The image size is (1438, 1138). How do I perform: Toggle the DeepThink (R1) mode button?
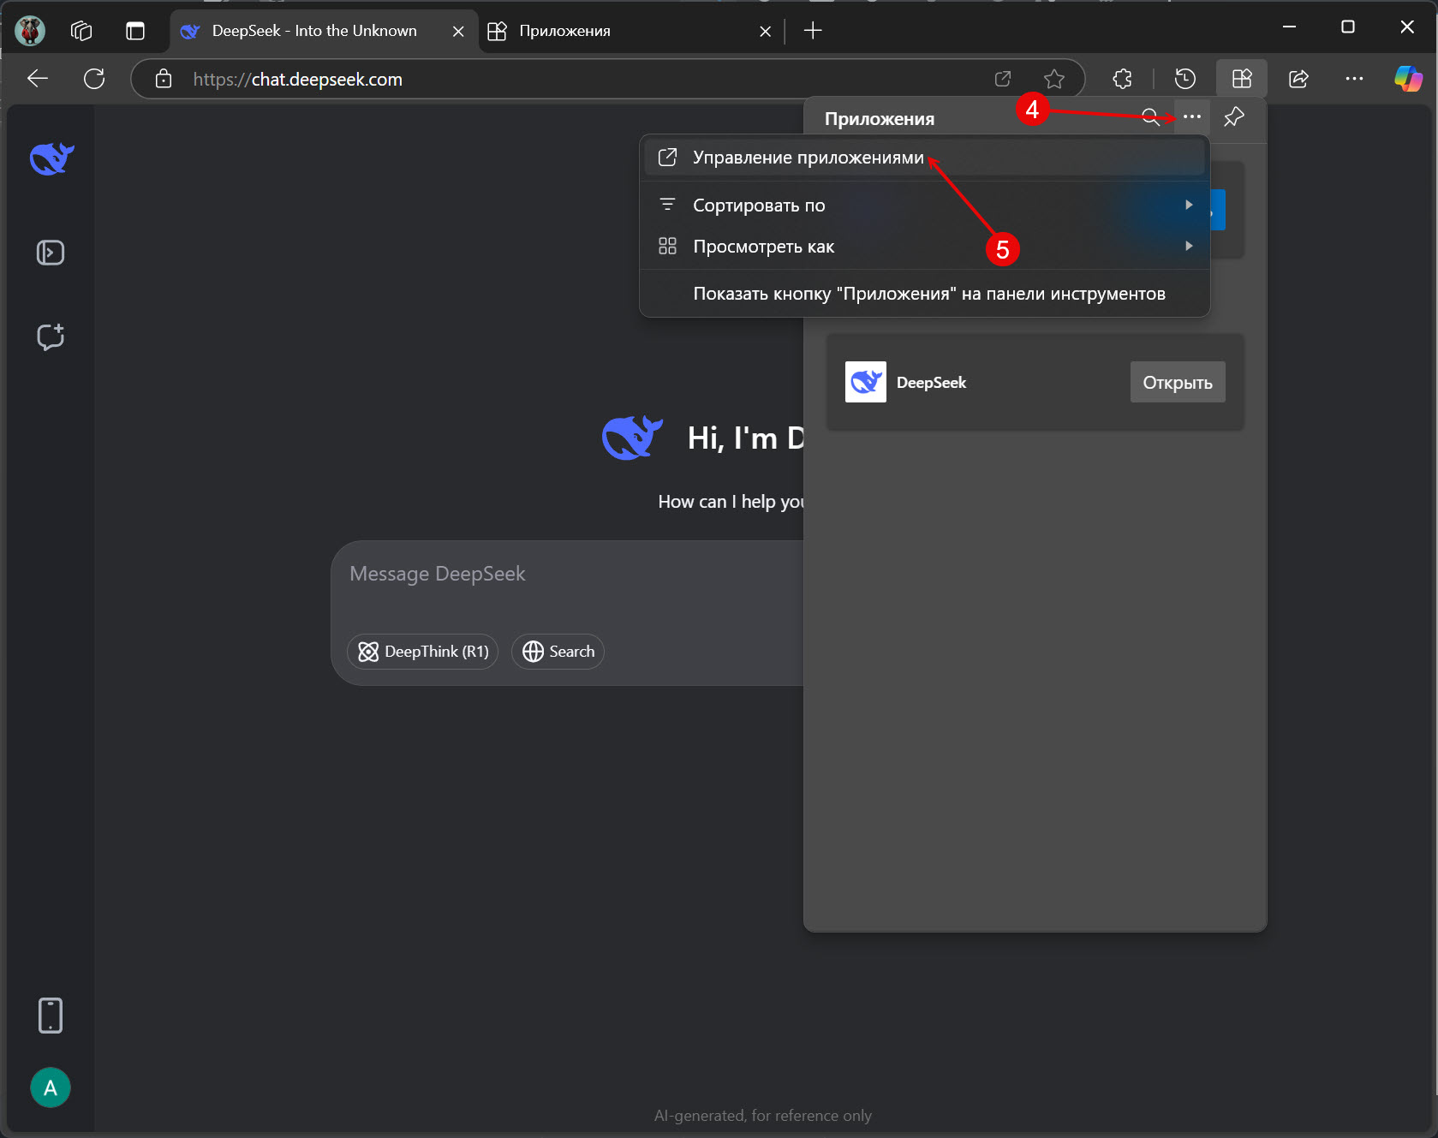tap(423, 652)
